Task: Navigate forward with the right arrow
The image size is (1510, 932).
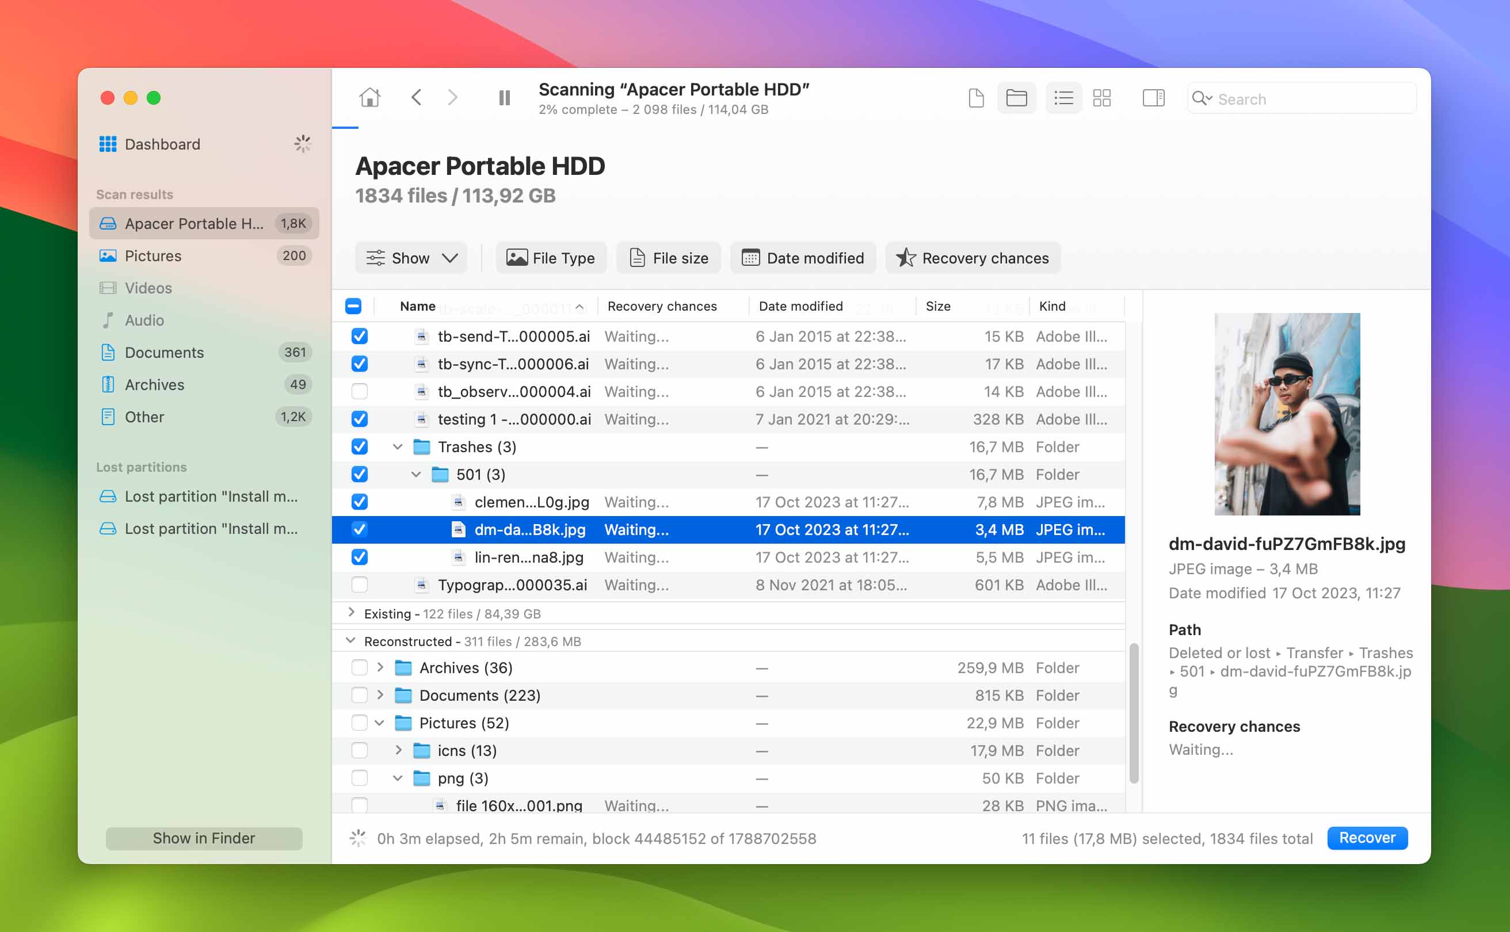Action: [x=453, y=97]
